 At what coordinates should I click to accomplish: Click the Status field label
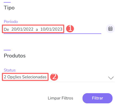tap(10, 70)
